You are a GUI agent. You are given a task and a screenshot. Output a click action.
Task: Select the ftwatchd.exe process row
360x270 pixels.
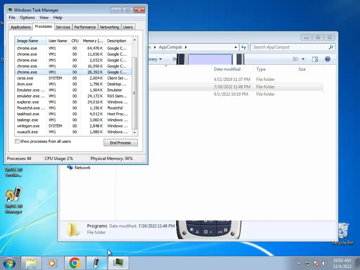73,108
